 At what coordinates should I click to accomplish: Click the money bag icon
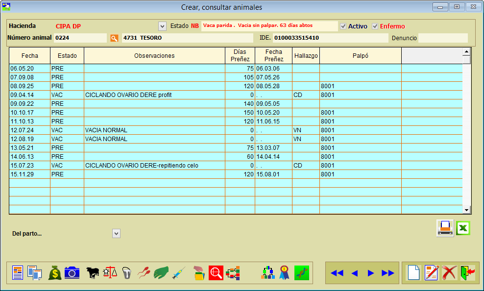tap(55, 272)
